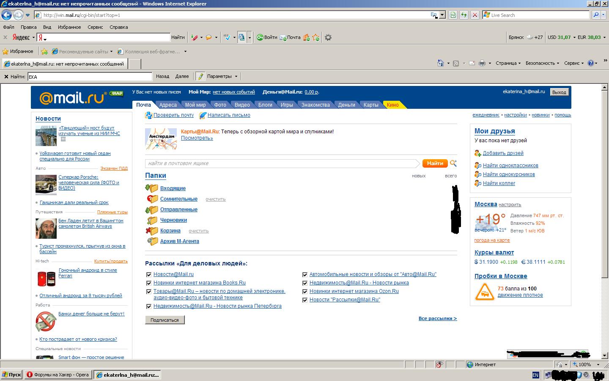Viewport: 609px width, 381px height.
Task: Click the Bin Laden news thumbnail
Action: pos(46,229)
